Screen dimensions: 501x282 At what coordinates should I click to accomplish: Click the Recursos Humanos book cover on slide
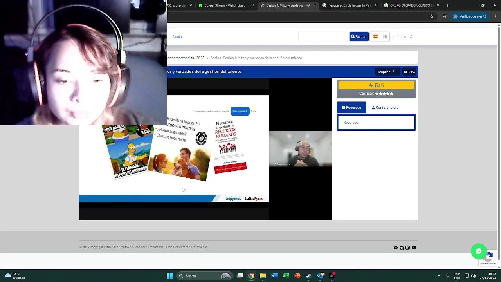pyautogui.click(x=231, y=146)
